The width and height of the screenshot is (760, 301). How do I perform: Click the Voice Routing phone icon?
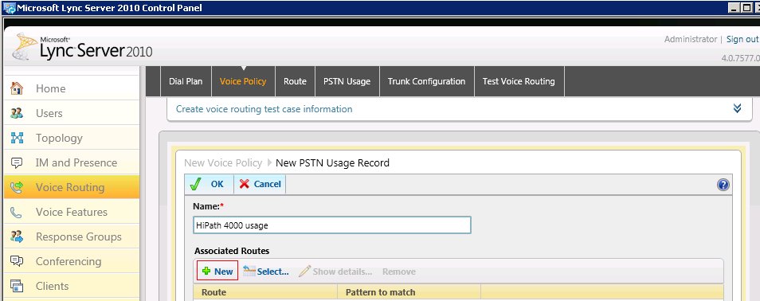tap(17, 188)
